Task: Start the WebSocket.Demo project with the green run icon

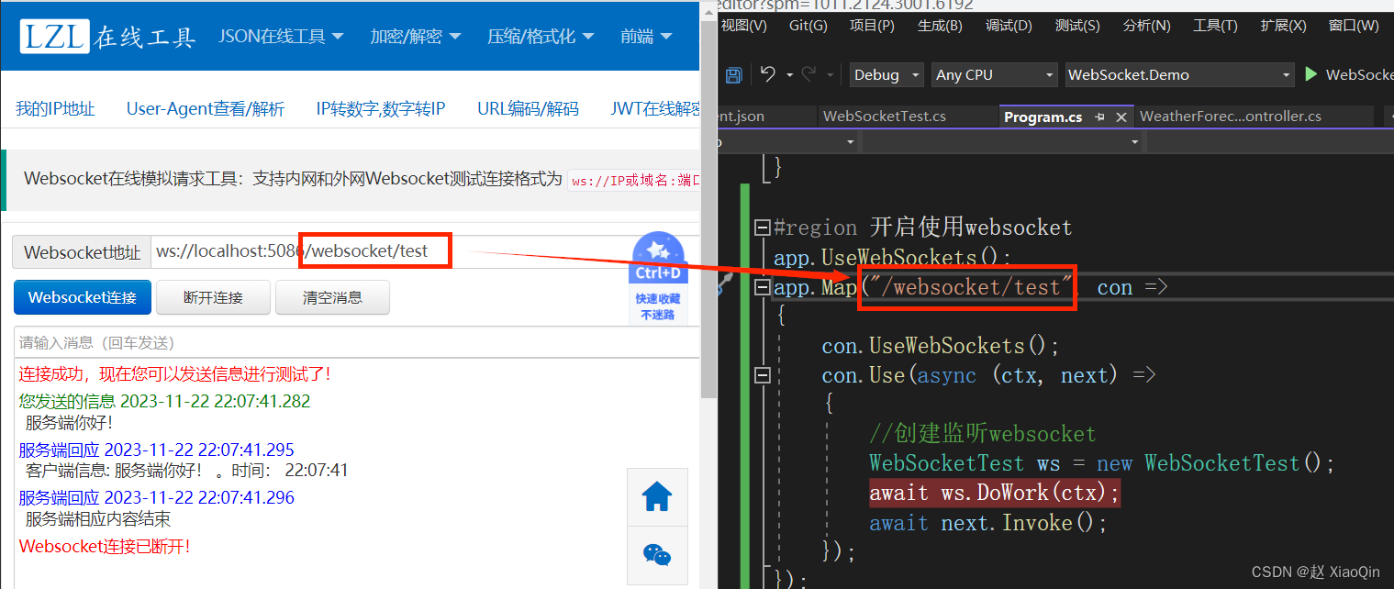Action: [1310, 74]
